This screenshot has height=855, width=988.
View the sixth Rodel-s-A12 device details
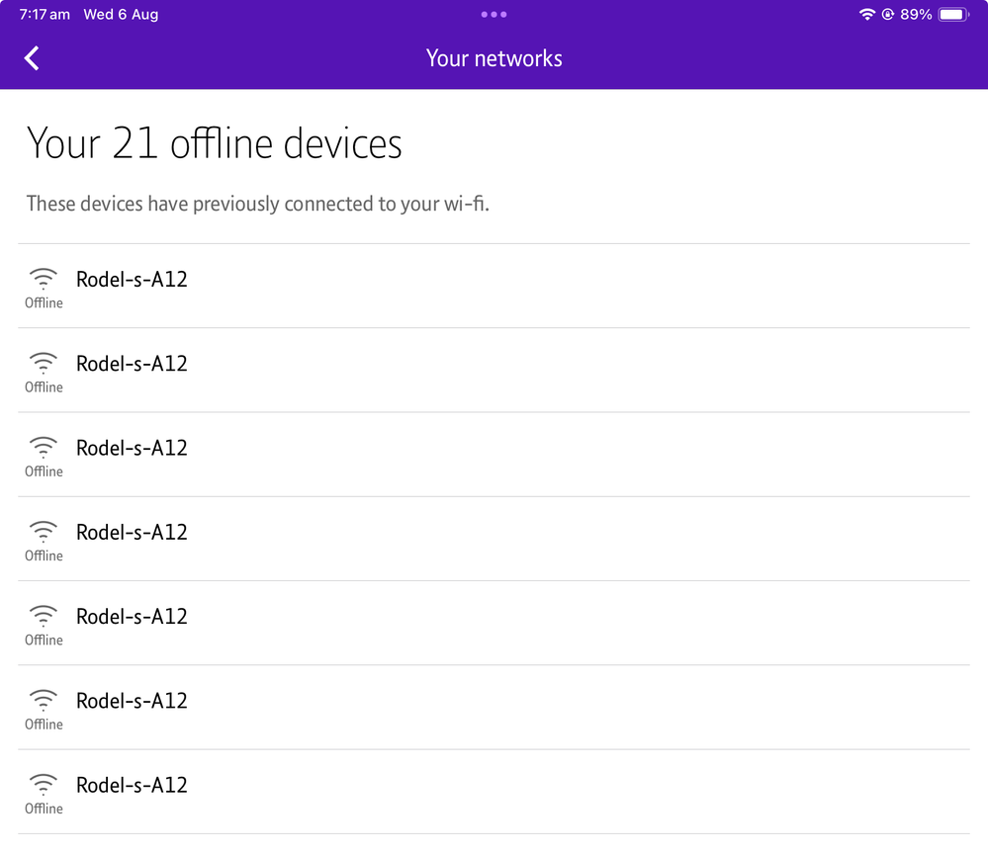point(132,701)
